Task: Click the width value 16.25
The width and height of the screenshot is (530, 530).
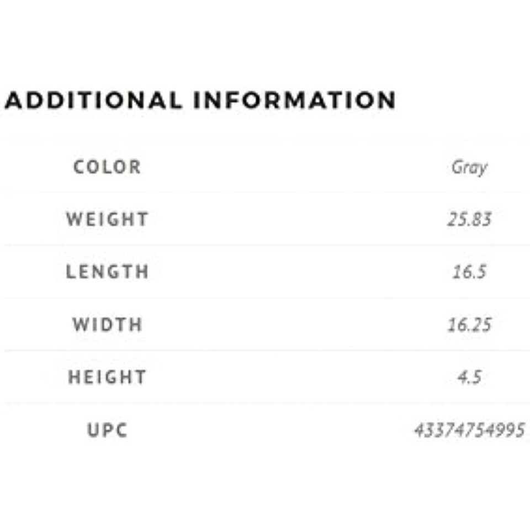Action: pos(469,324)
